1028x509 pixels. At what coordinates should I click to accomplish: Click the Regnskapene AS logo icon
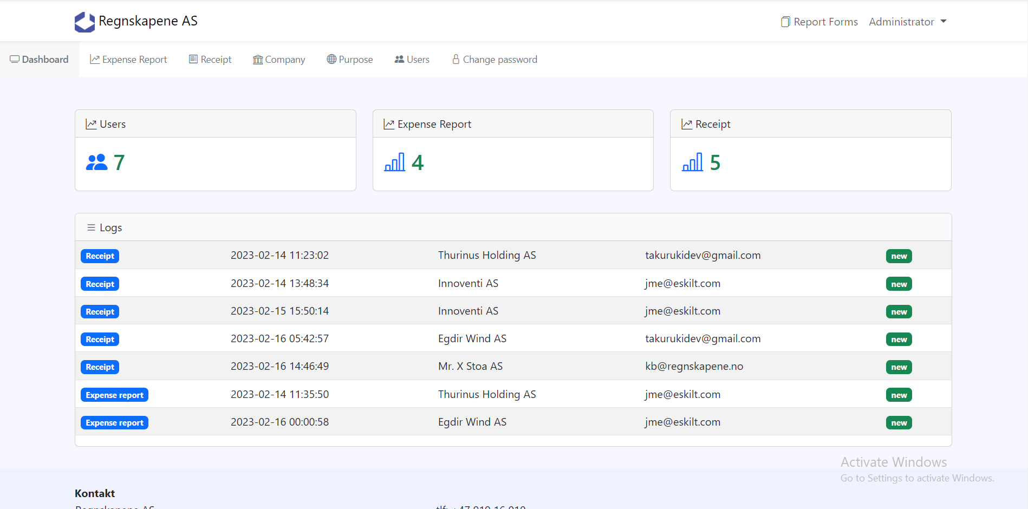point(84,22)
